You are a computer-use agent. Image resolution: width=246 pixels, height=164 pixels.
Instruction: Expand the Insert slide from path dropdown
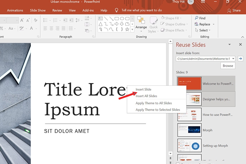click(x=233, y=59)
